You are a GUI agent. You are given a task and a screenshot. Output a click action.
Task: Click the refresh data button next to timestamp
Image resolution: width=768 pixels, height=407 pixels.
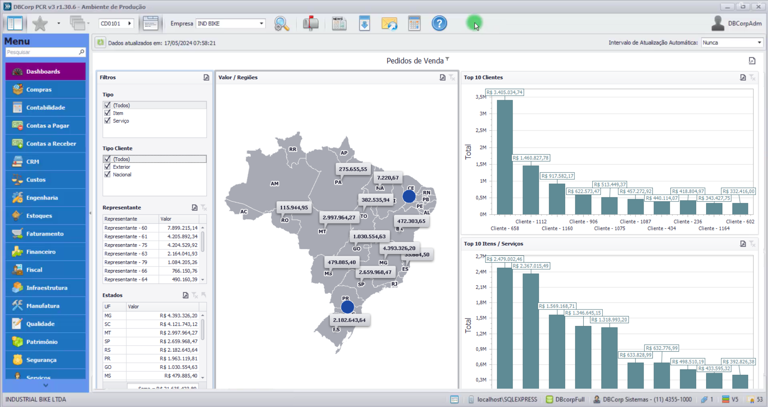pos(100,43)
